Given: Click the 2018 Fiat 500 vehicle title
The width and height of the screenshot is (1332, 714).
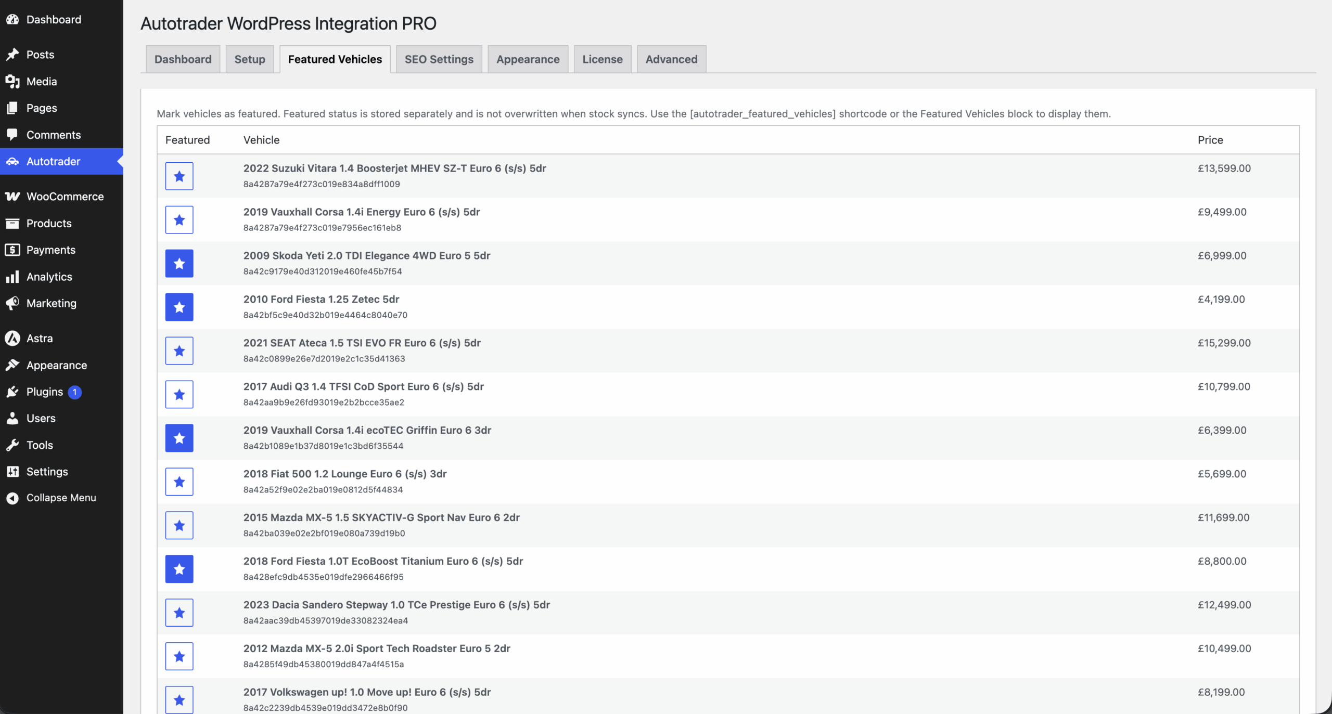Looking at the screenshot, I should [345, 474].
